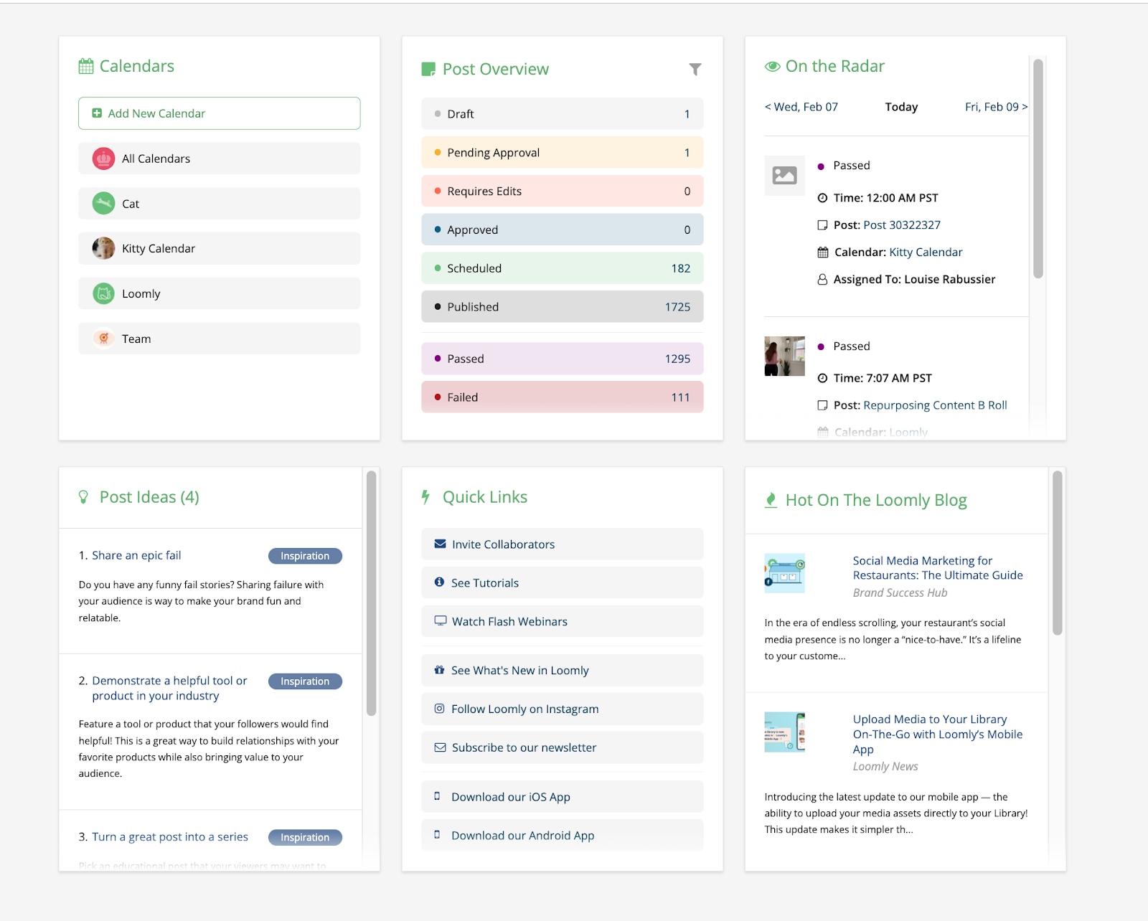
Task: Show Requires Edits posts
Action: 563,192
